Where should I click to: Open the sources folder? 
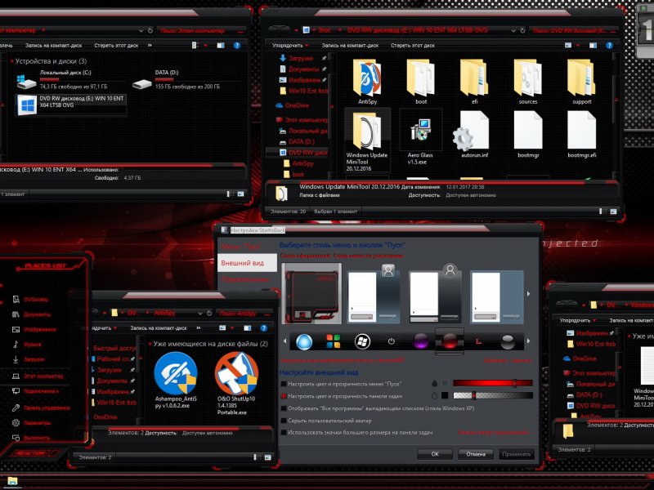528,82
